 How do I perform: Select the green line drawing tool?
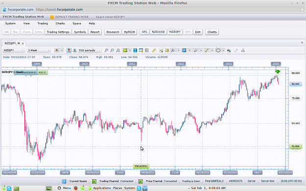point(207,50)
